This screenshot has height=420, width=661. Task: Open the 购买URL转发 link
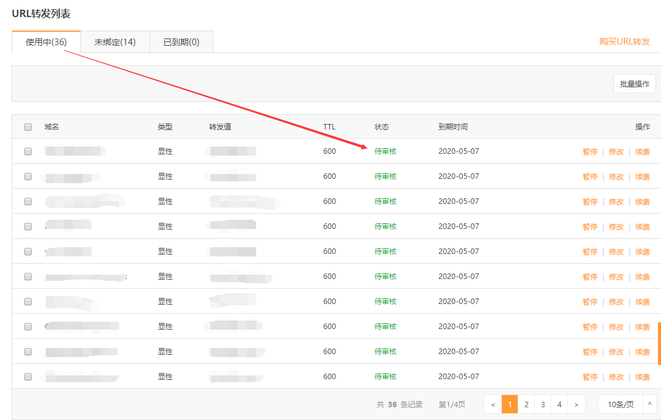624,42
